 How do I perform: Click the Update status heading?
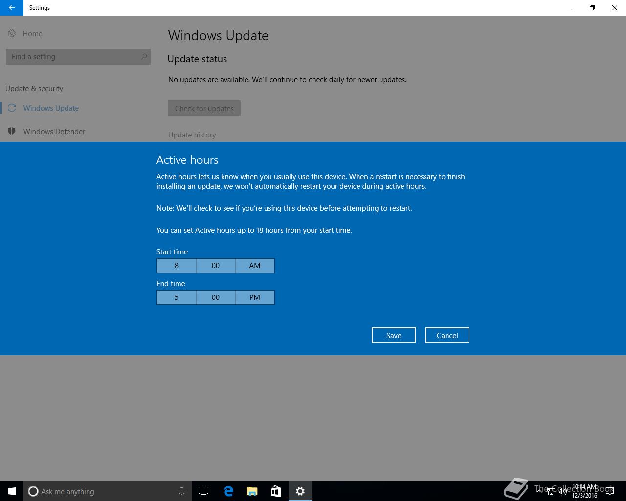point(197,59)
